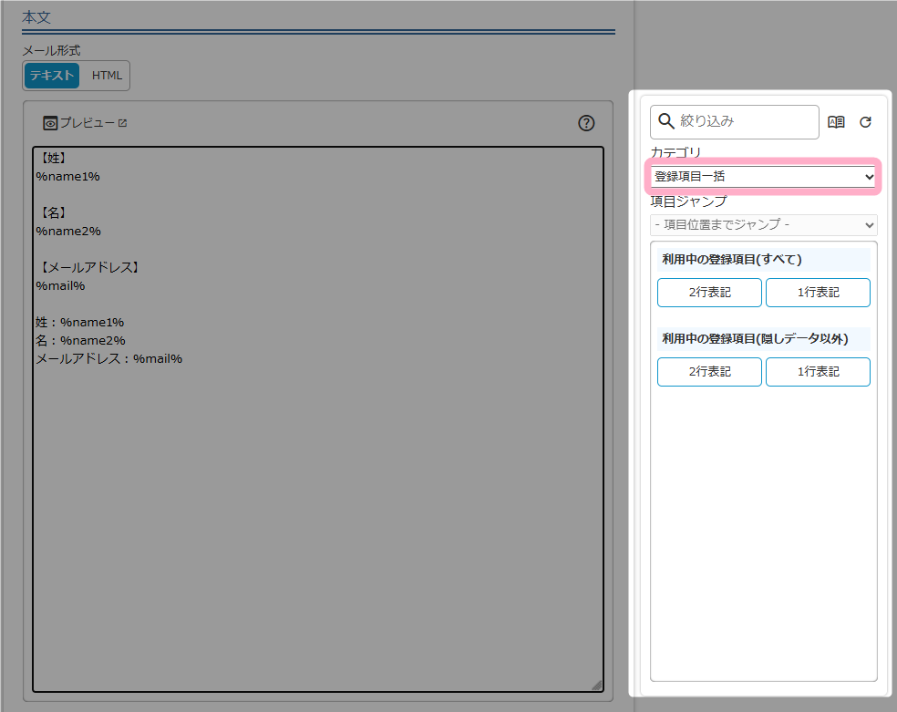Open the カテゴリ dropdown showing 登録項目一括
The width and height of the screenshot is (897, 712).
point(764,177)
